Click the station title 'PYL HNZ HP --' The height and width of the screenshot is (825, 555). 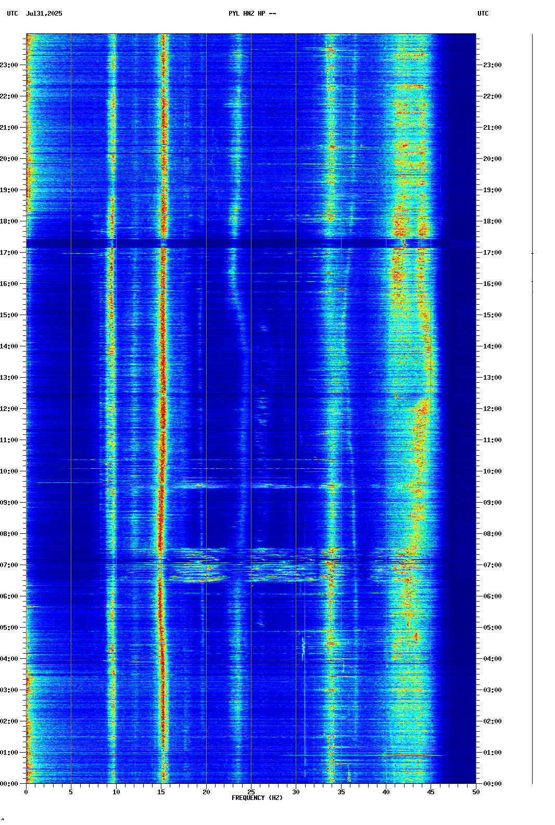[252, 14]
